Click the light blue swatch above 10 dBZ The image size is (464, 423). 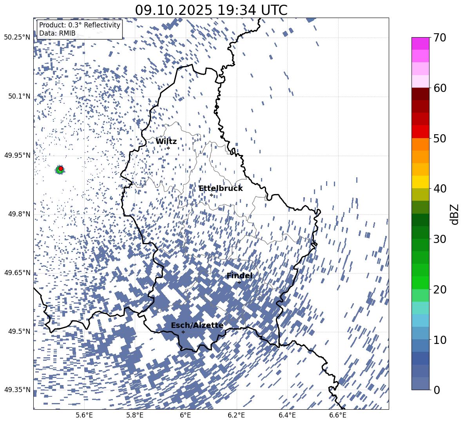click(x=420, y=320)
